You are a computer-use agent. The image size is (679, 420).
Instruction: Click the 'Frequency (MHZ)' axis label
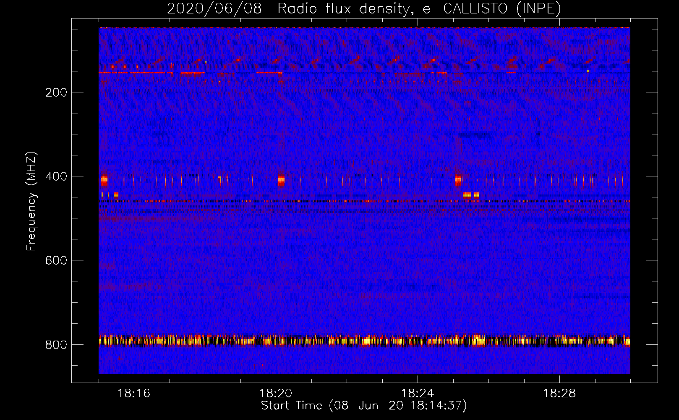pyautogui.click(x=31, y=202)
